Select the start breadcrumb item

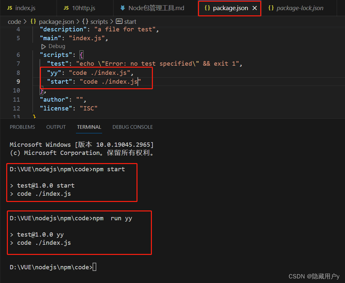pyautogui.click(x=130, y=22)
